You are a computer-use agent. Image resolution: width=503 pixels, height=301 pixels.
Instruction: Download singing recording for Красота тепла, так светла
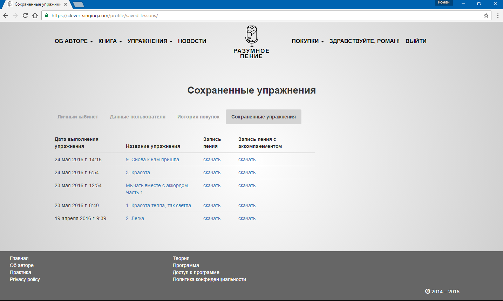coord(212,205)
